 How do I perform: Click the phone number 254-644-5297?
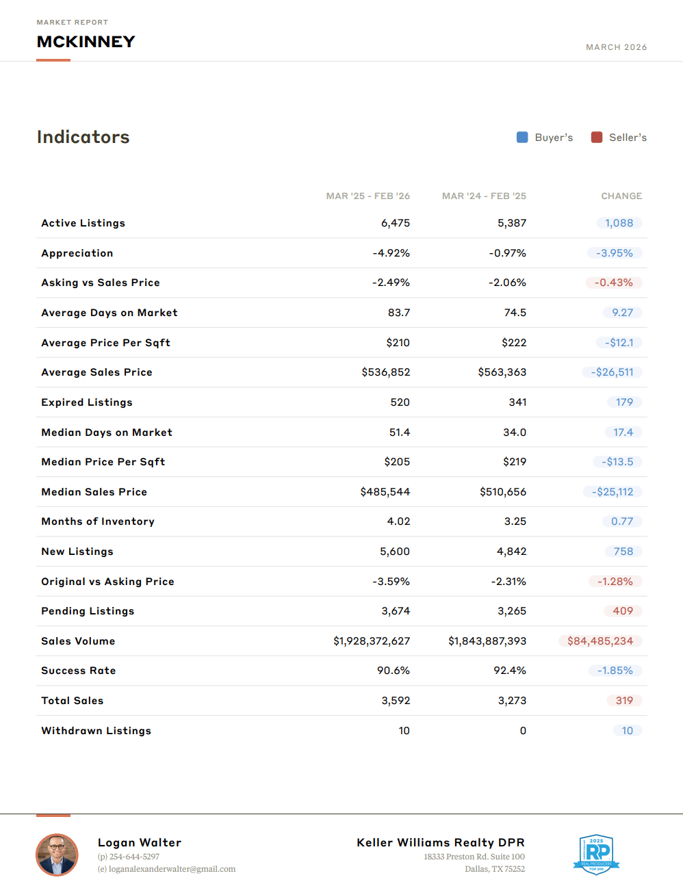(134, 857)
